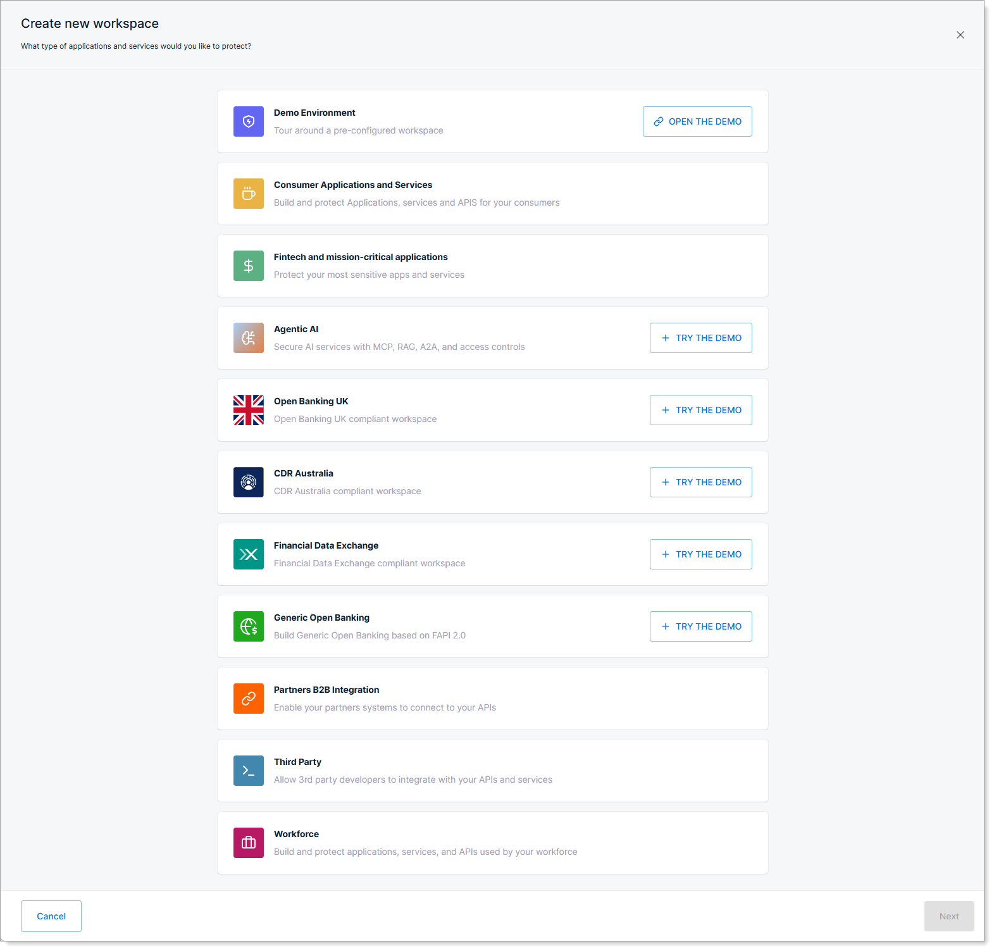Open the pre-configured demo workspace
This screenshot has height=951, width=994.
[x=697, y=121]
